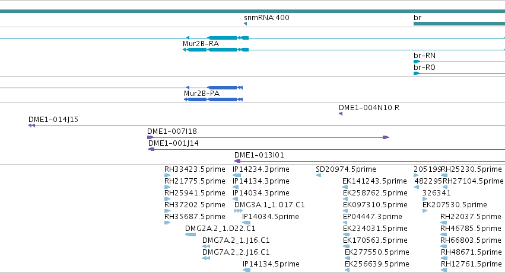This screenshot has height=273, width=505.
Task: Click the Mur2B-PA protein label
Action: 202,94
